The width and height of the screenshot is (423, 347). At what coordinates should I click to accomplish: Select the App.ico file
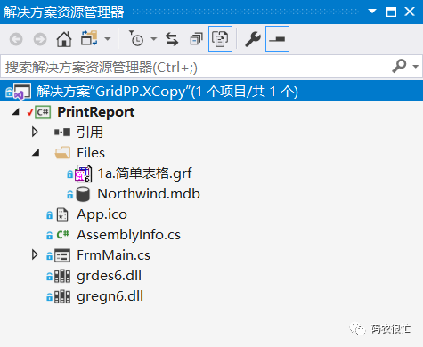[x=102, y=214]
